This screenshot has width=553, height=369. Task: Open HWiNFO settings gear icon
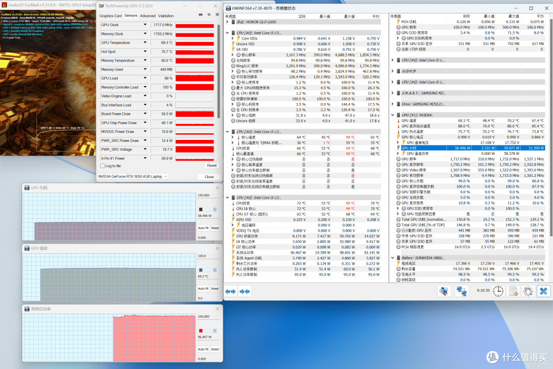pyautogui.click(x=528, y=291)
